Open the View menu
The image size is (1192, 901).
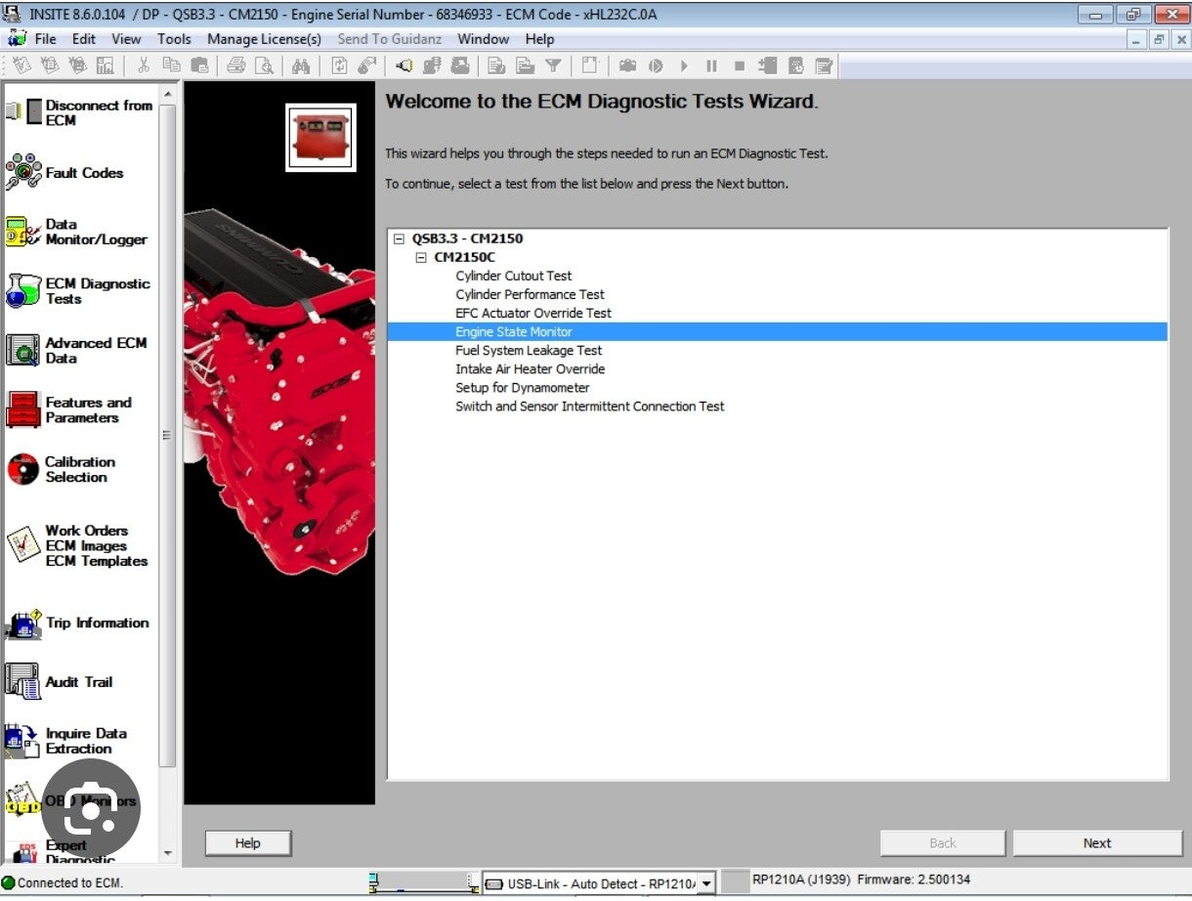click(126, 39)
